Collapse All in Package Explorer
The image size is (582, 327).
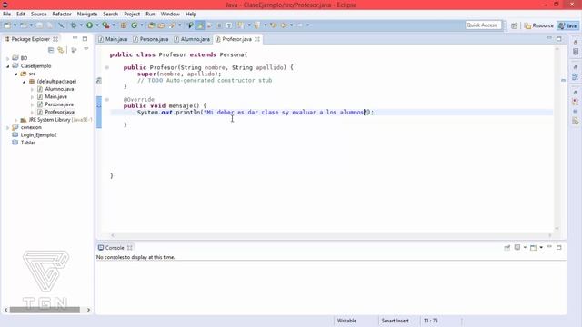[51, 50]
